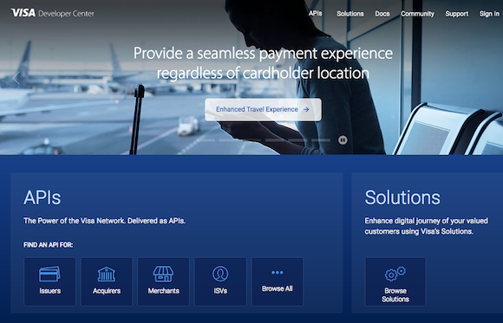The image size is (503, 323).
Task: Click the Visa Developer Center logo
Action: [x=53, y=13]
